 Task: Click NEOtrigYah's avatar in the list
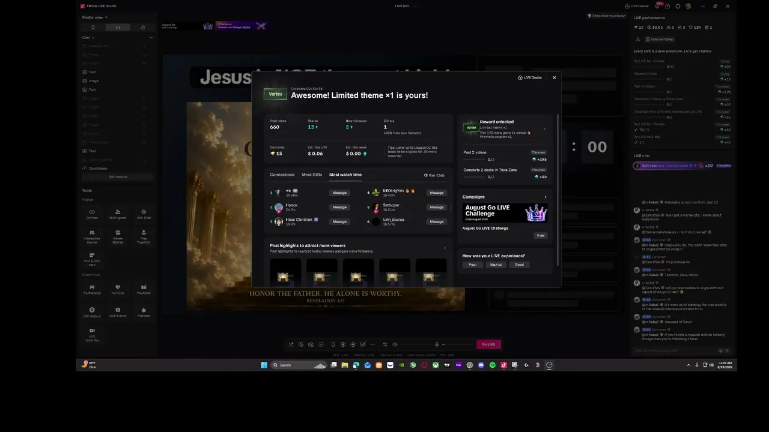pyautogui.click(x=375, y=193)
